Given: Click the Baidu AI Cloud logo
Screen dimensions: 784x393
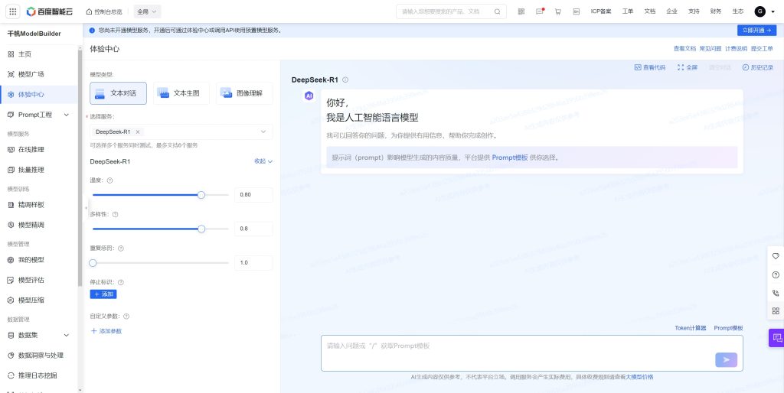Looking at the screenshot, I should (x=50, y=11).
